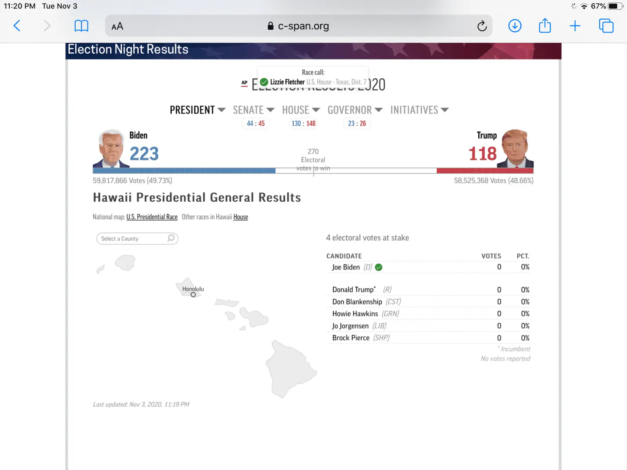Open the Hawaii House races link
The image size is (627, 470).
click(x=241, y=217)
